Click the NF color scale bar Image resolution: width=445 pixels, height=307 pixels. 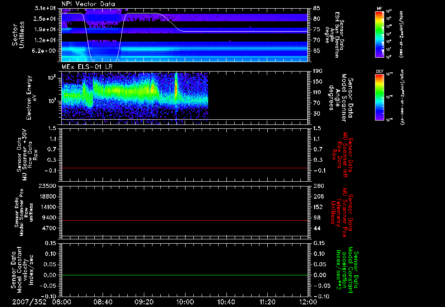[379, 34]
